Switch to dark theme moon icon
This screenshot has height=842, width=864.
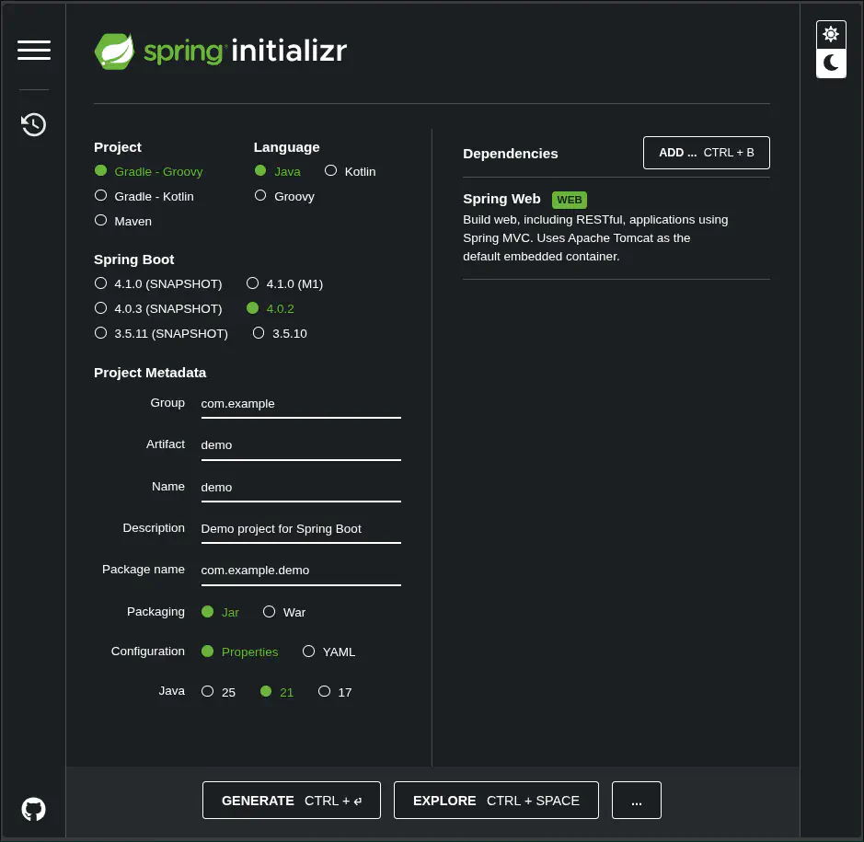coord(830,63)
